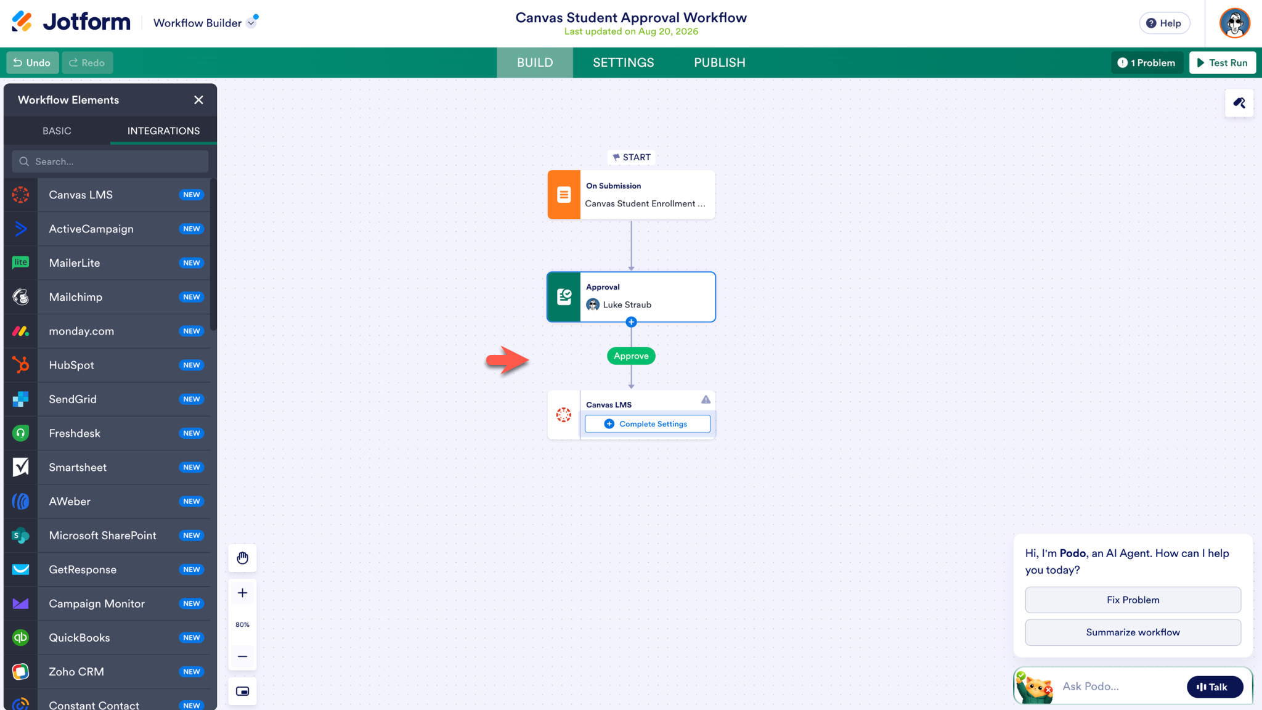Select the monday.com integration icon
Screen dimensions: 1262x710
[x=21, y=331]
